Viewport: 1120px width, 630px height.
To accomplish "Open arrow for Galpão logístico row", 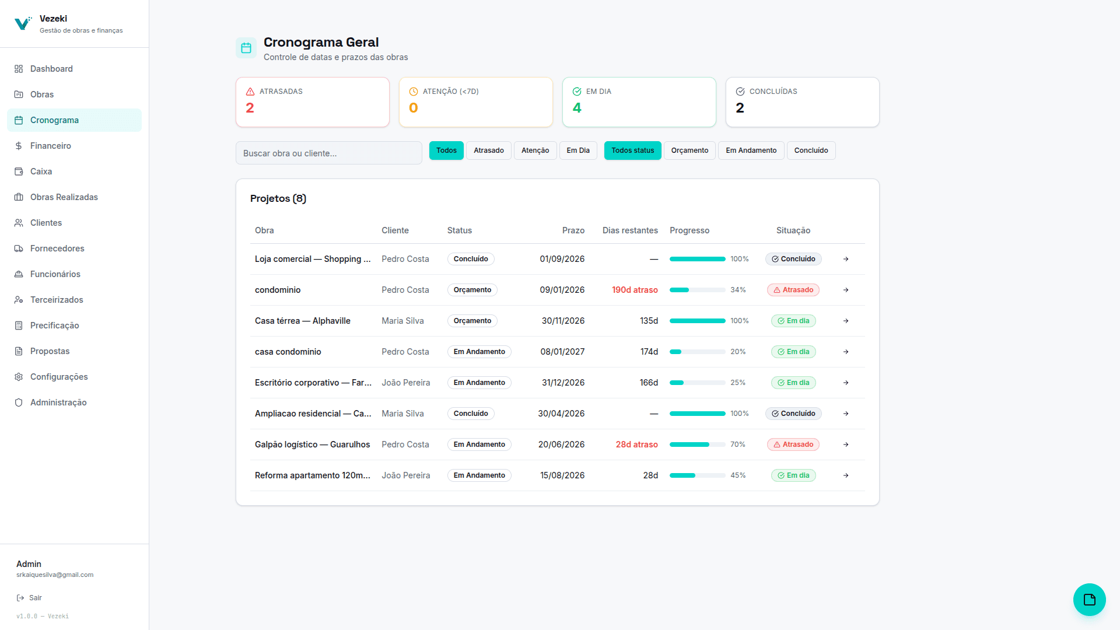I will 846,444.
